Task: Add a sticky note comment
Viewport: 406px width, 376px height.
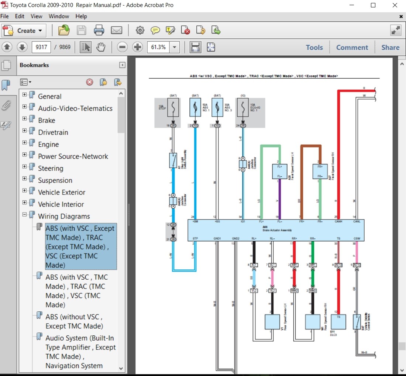Action: pos(155,30)
